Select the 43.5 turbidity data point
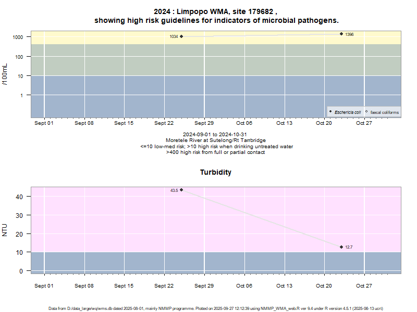This screenshot has height=312, width=417. pos(181,190)
